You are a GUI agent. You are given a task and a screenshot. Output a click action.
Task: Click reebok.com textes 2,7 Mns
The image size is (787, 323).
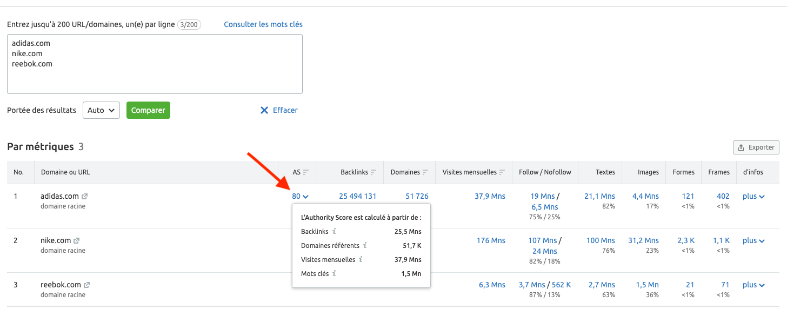(602, 285)
